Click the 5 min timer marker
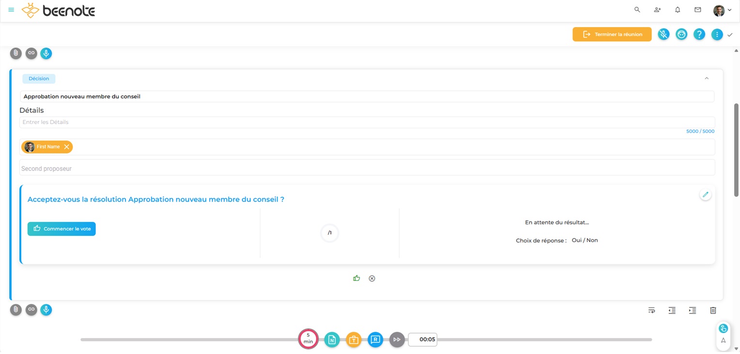The width and height of the screenshot is (740, 354). (x=308, y=339)
